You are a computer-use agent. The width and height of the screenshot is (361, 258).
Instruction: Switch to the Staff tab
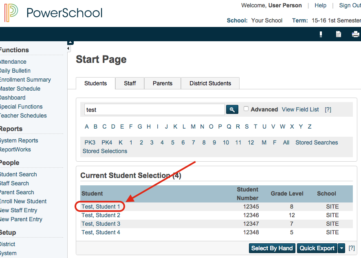pos(130,83)
